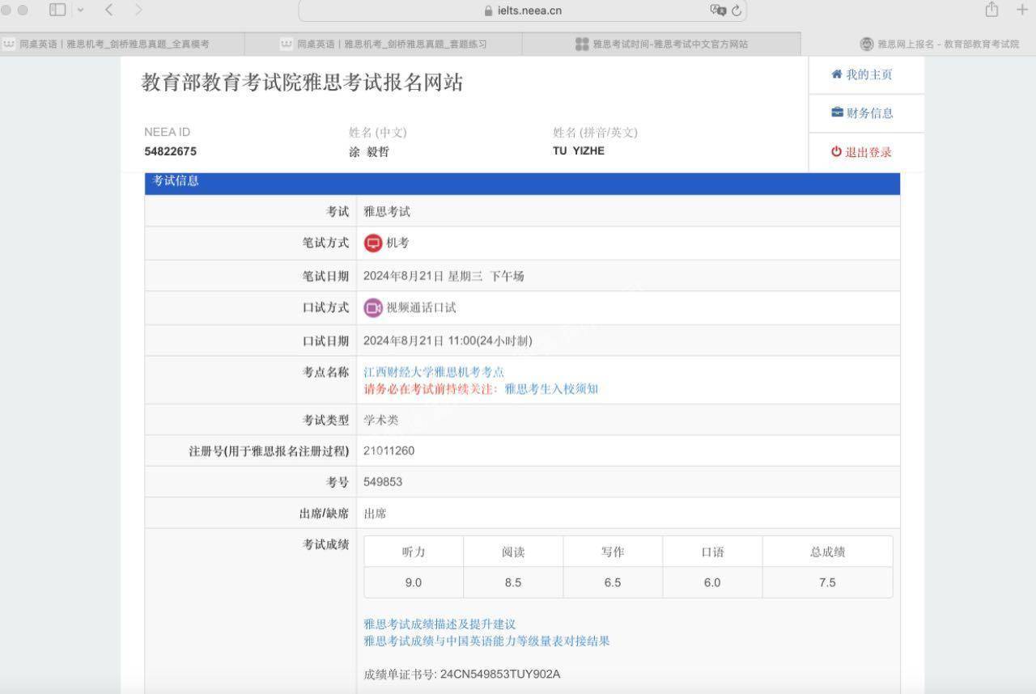Click listening score 9.0 cell
The height and width of the screenshot is (694, 1036).
tap(414, 582)
